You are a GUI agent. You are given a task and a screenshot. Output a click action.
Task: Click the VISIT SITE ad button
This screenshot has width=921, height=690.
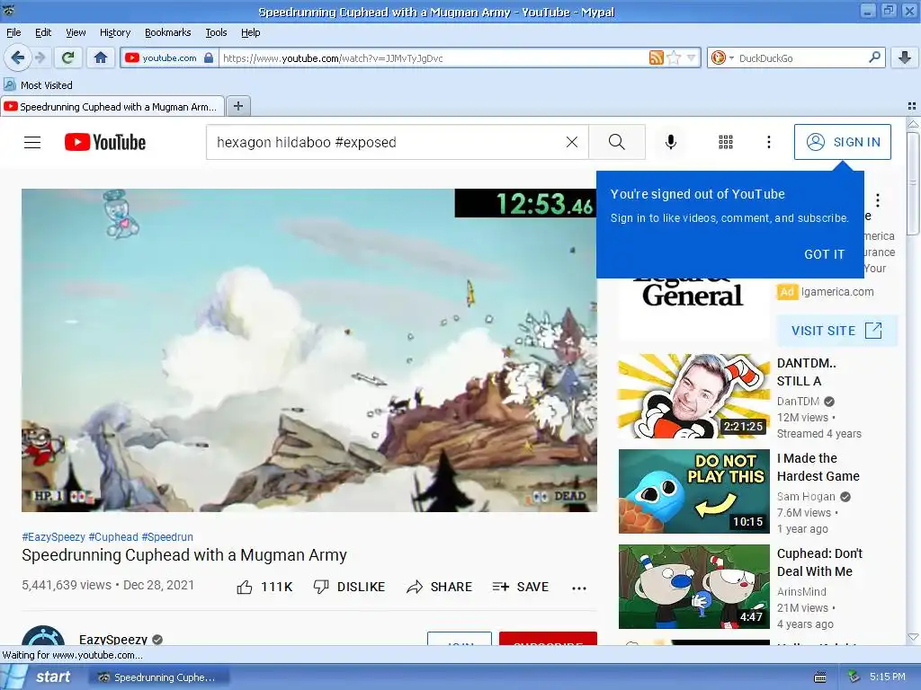(836, 331)
